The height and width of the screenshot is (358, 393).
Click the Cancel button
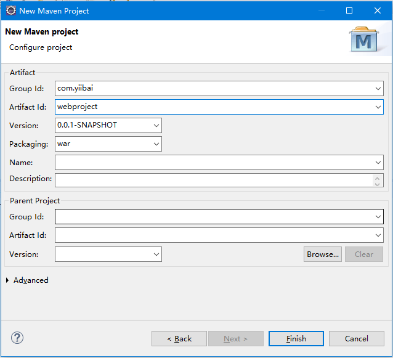[x=357, y=339]
